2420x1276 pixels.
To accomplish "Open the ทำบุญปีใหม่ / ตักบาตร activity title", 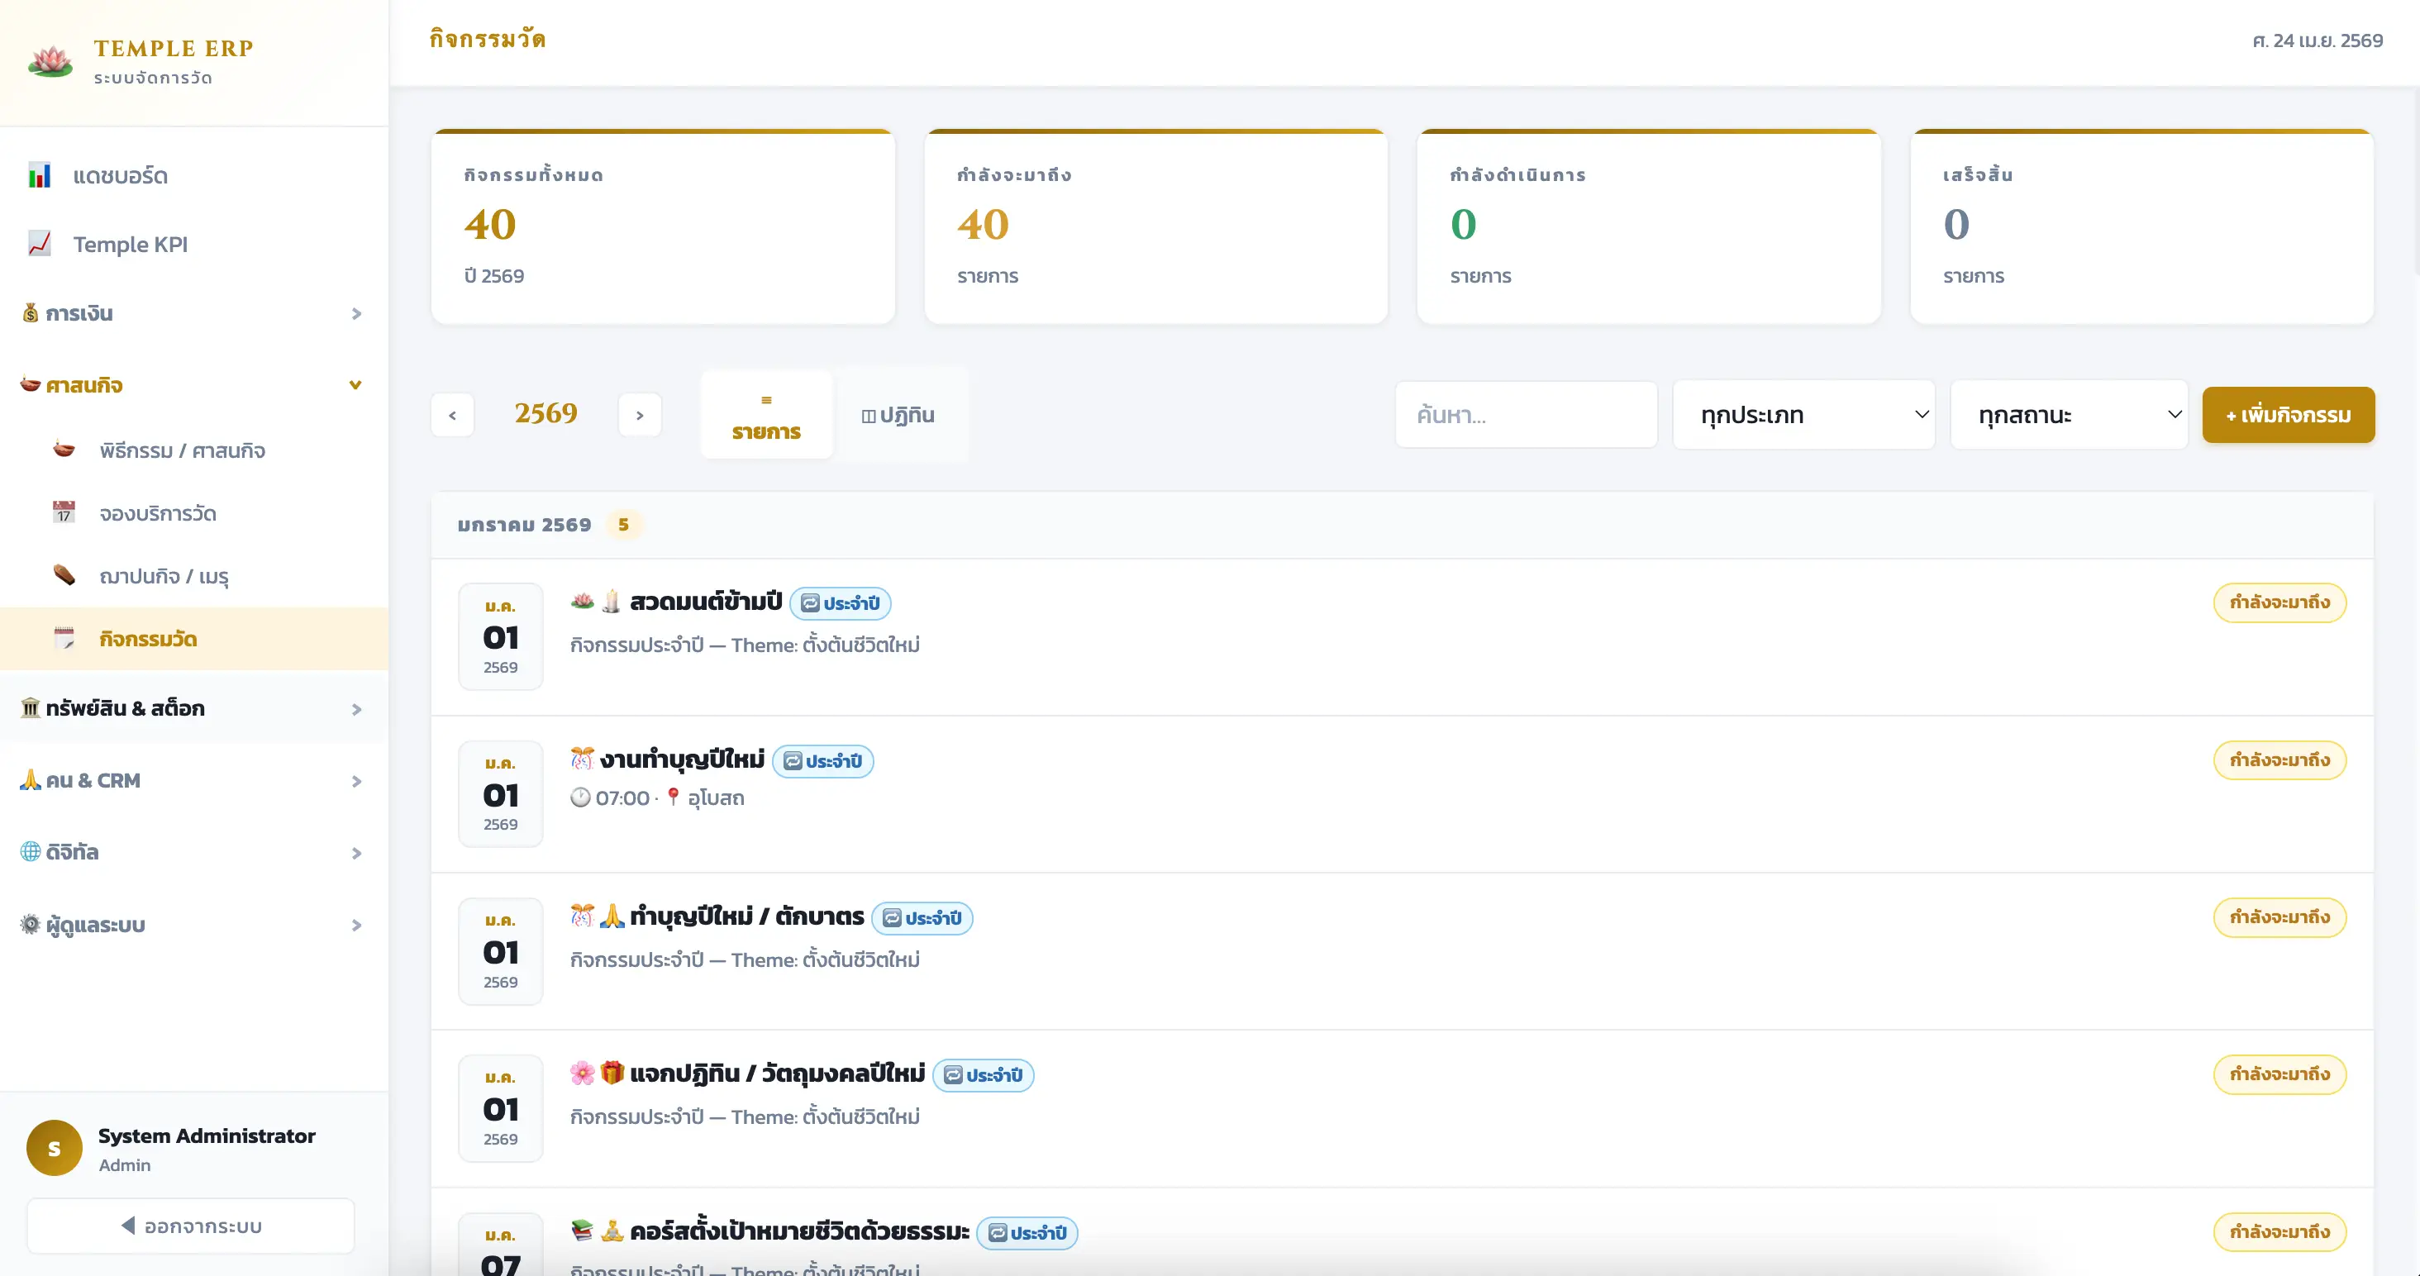I will (x=747, y=917).
